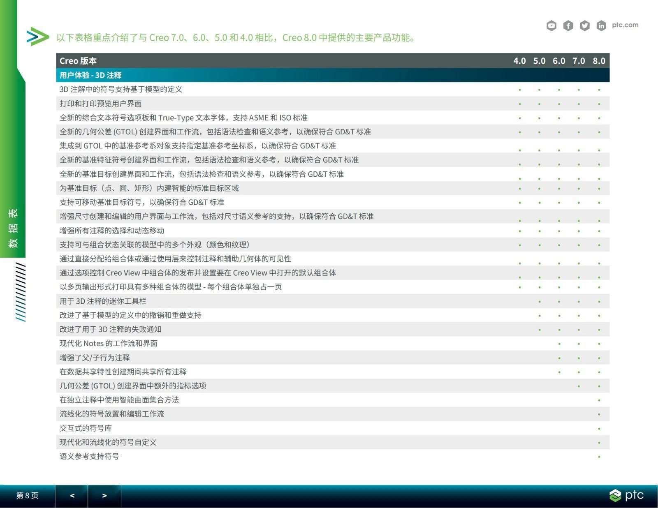The width and height of the screenshot is (658, 508).
Task: Open the Twitter social icon
Action: coord(584,26)
